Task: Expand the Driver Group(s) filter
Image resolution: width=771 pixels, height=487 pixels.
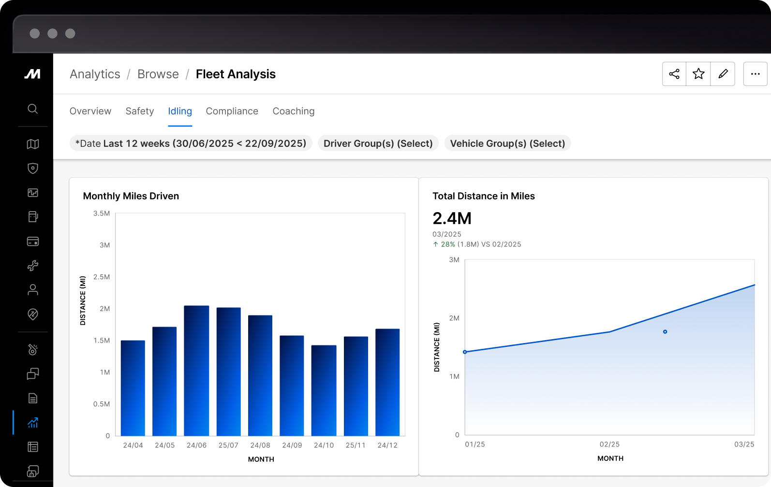Action: pyautogui.click(x=378, y=143)
